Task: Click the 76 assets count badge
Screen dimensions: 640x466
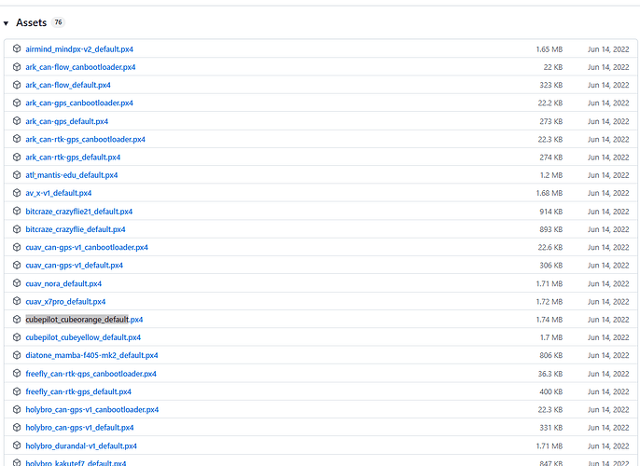Action: (59, 22)
